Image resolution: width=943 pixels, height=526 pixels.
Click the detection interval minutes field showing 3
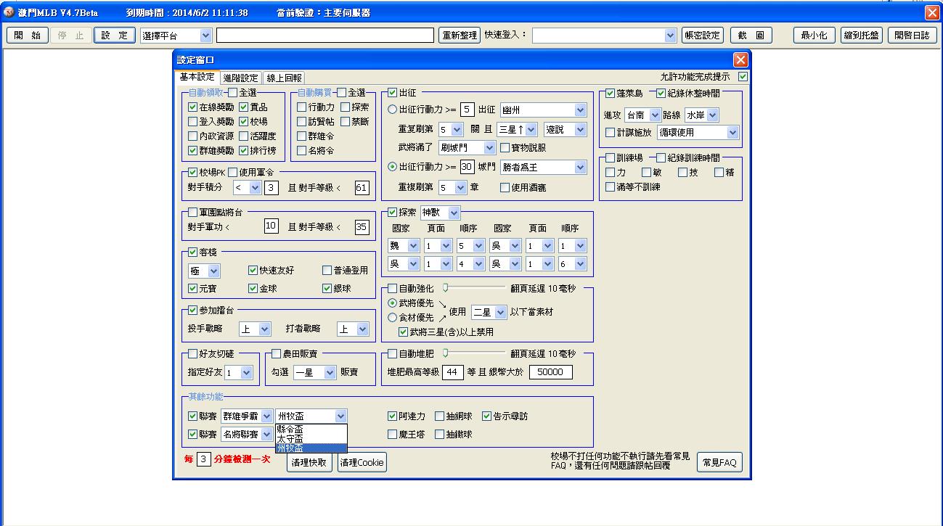[x=204, y=459]
